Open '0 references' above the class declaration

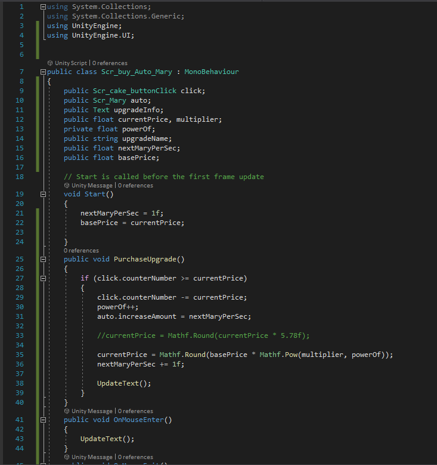[x=110, y=63]
